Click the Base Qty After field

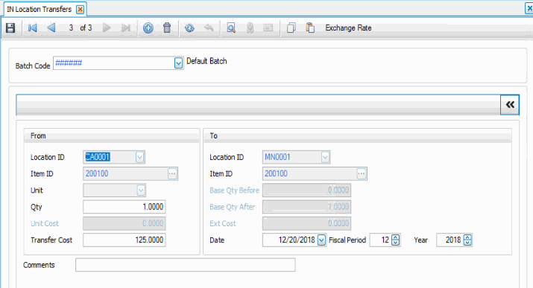pos(306,207)
